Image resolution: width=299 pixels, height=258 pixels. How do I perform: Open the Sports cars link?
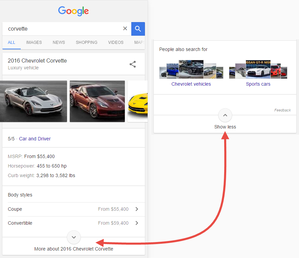(258, 84)
